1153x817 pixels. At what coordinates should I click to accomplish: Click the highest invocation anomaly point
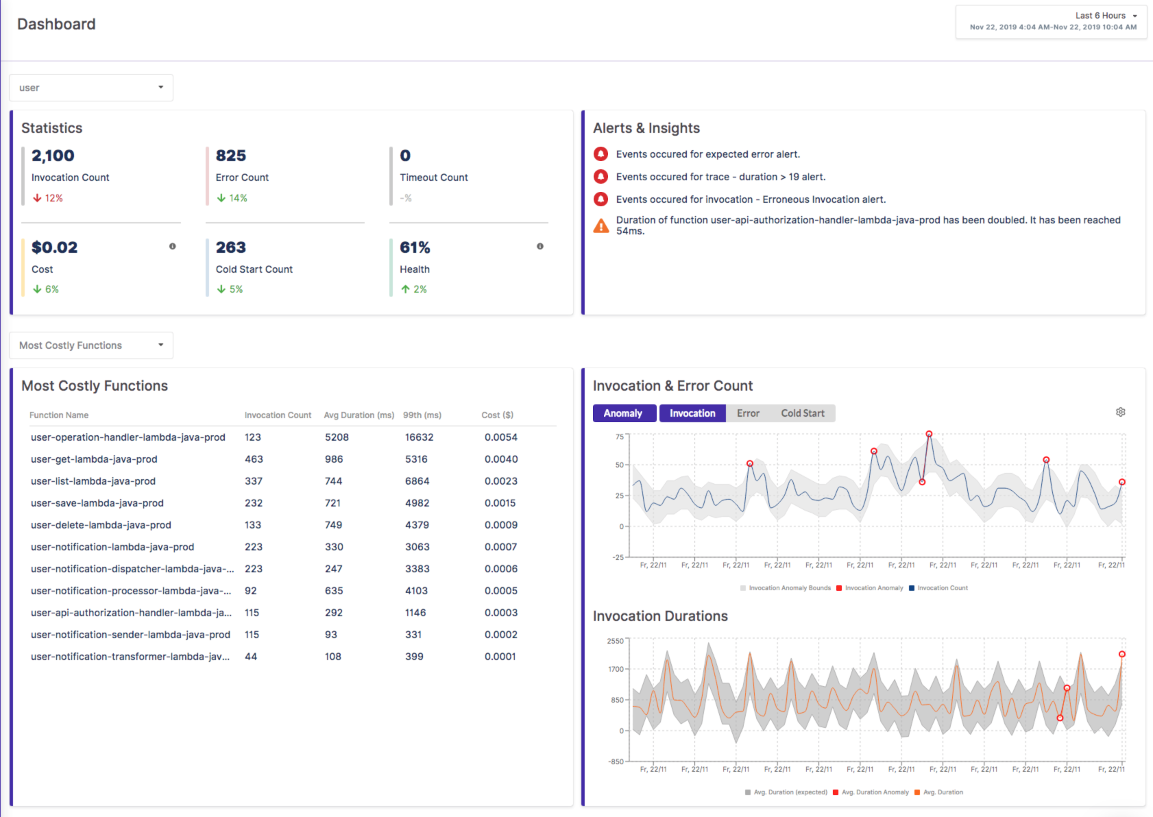click(929, 434)
